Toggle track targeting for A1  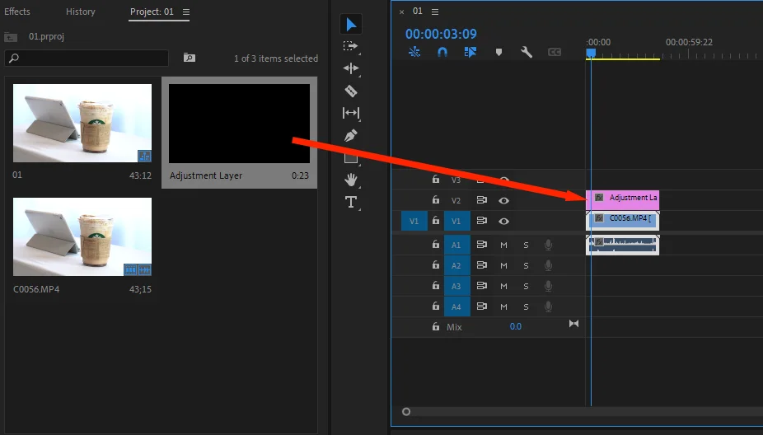coord(456,245)
